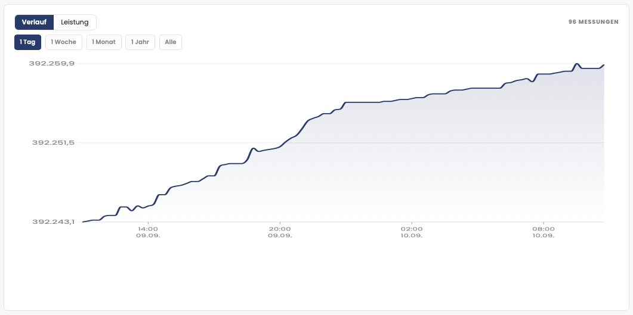This screenshot has width=633, height=315.
Task: Click the 02:00 10.09. axis tick
Action: (x=412, y=232)
